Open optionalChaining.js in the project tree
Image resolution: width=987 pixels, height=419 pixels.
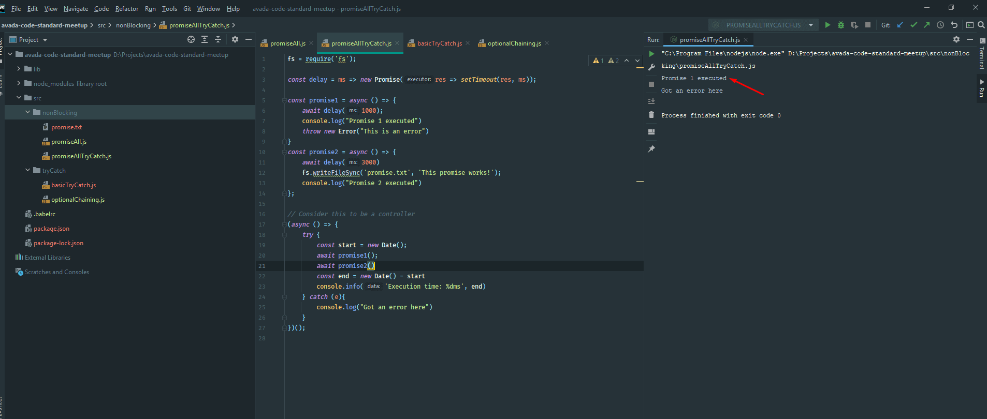(78, 200)
